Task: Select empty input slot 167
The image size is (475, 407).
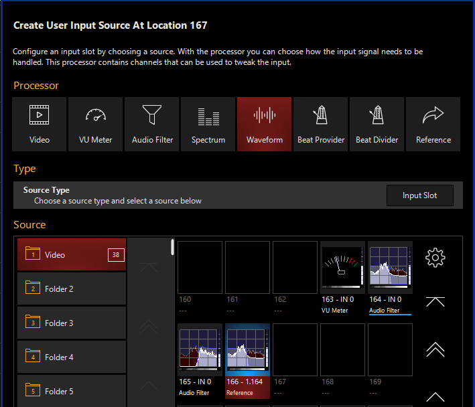Action: pyautogui.click(x=295, y=350)
